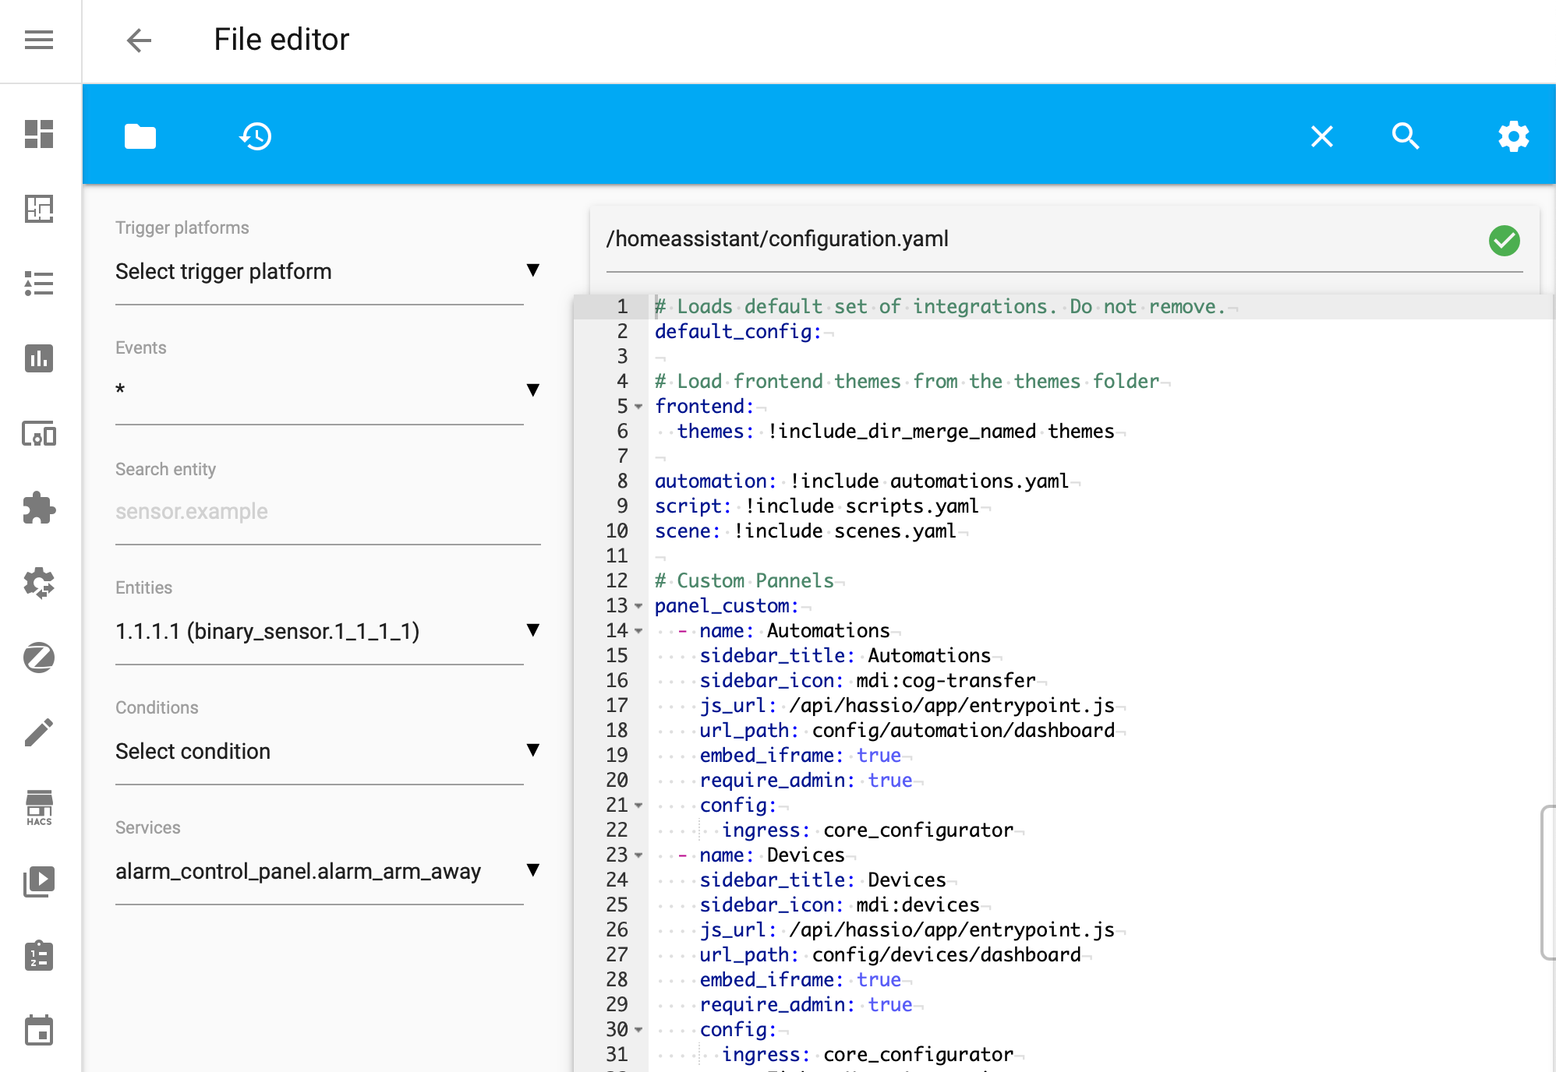Toggle the hamburger sidebar menu
Screen dimensions: 1556x1072
(x=39, y=40)
